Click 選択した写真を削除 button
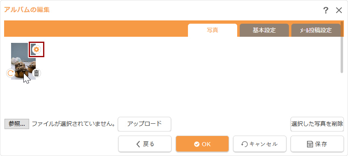Image resolution: width=348 pixels, height=156 pixels. point(317,124)
